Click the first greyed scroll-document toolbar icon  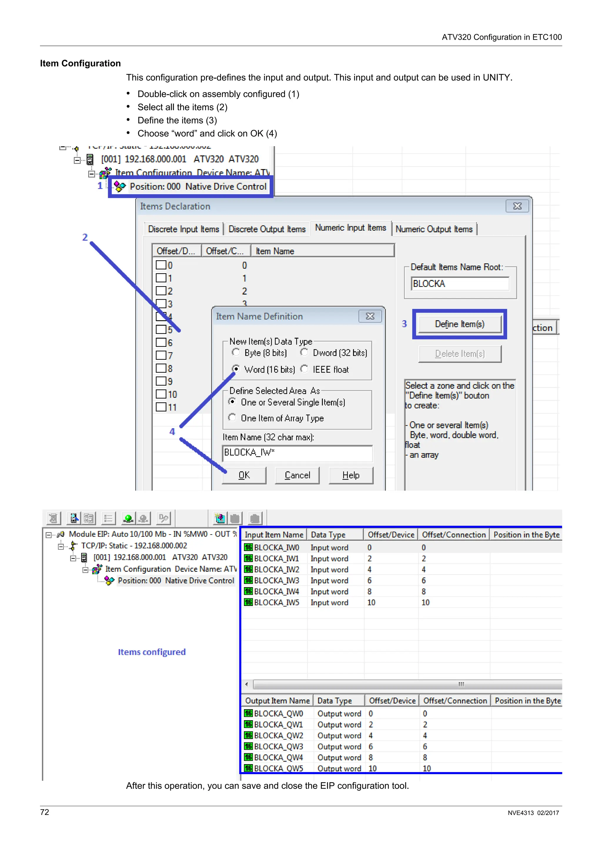(x=53, y=518)
